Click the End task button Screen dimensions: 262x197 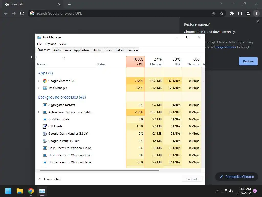point(192,179)
